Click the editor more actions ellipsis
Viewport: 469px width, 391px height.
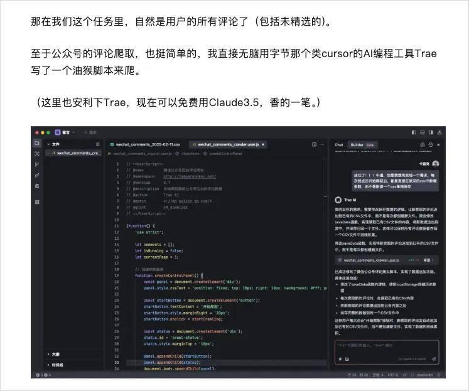click(323, 144)
